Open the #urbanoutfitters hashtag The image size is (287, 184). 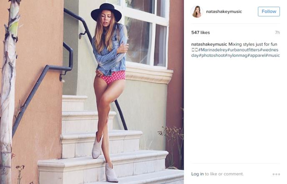tap(244, 50)
